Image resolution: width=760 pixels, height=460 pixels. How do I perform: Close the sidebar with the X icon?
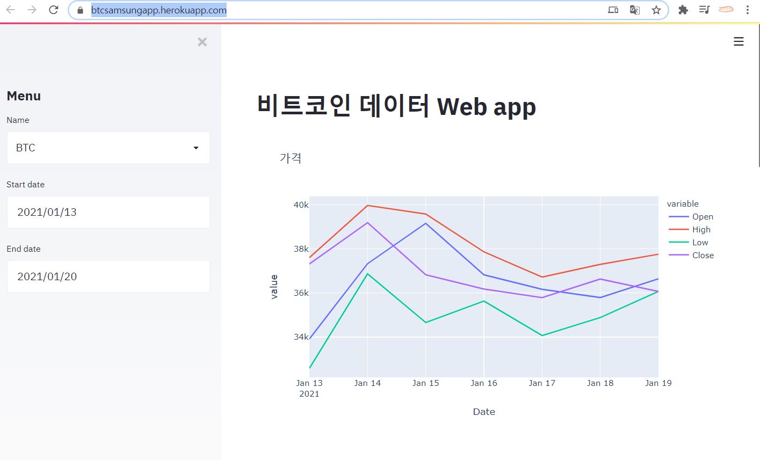[x=202, y=42]
